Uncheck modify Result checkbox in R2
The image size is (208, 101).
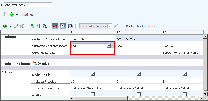click(x=139, y=74)
